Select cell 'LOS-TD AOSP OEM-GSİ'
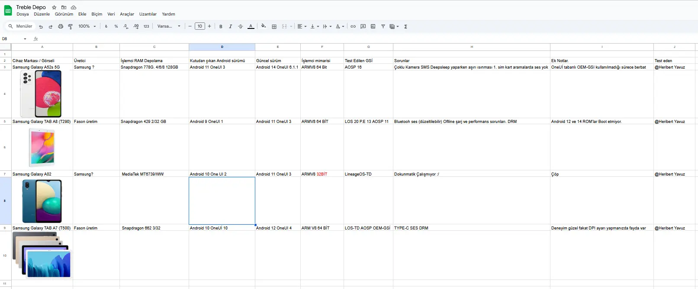The width and height of the screenshot is (698, 289). coord(369,228)
